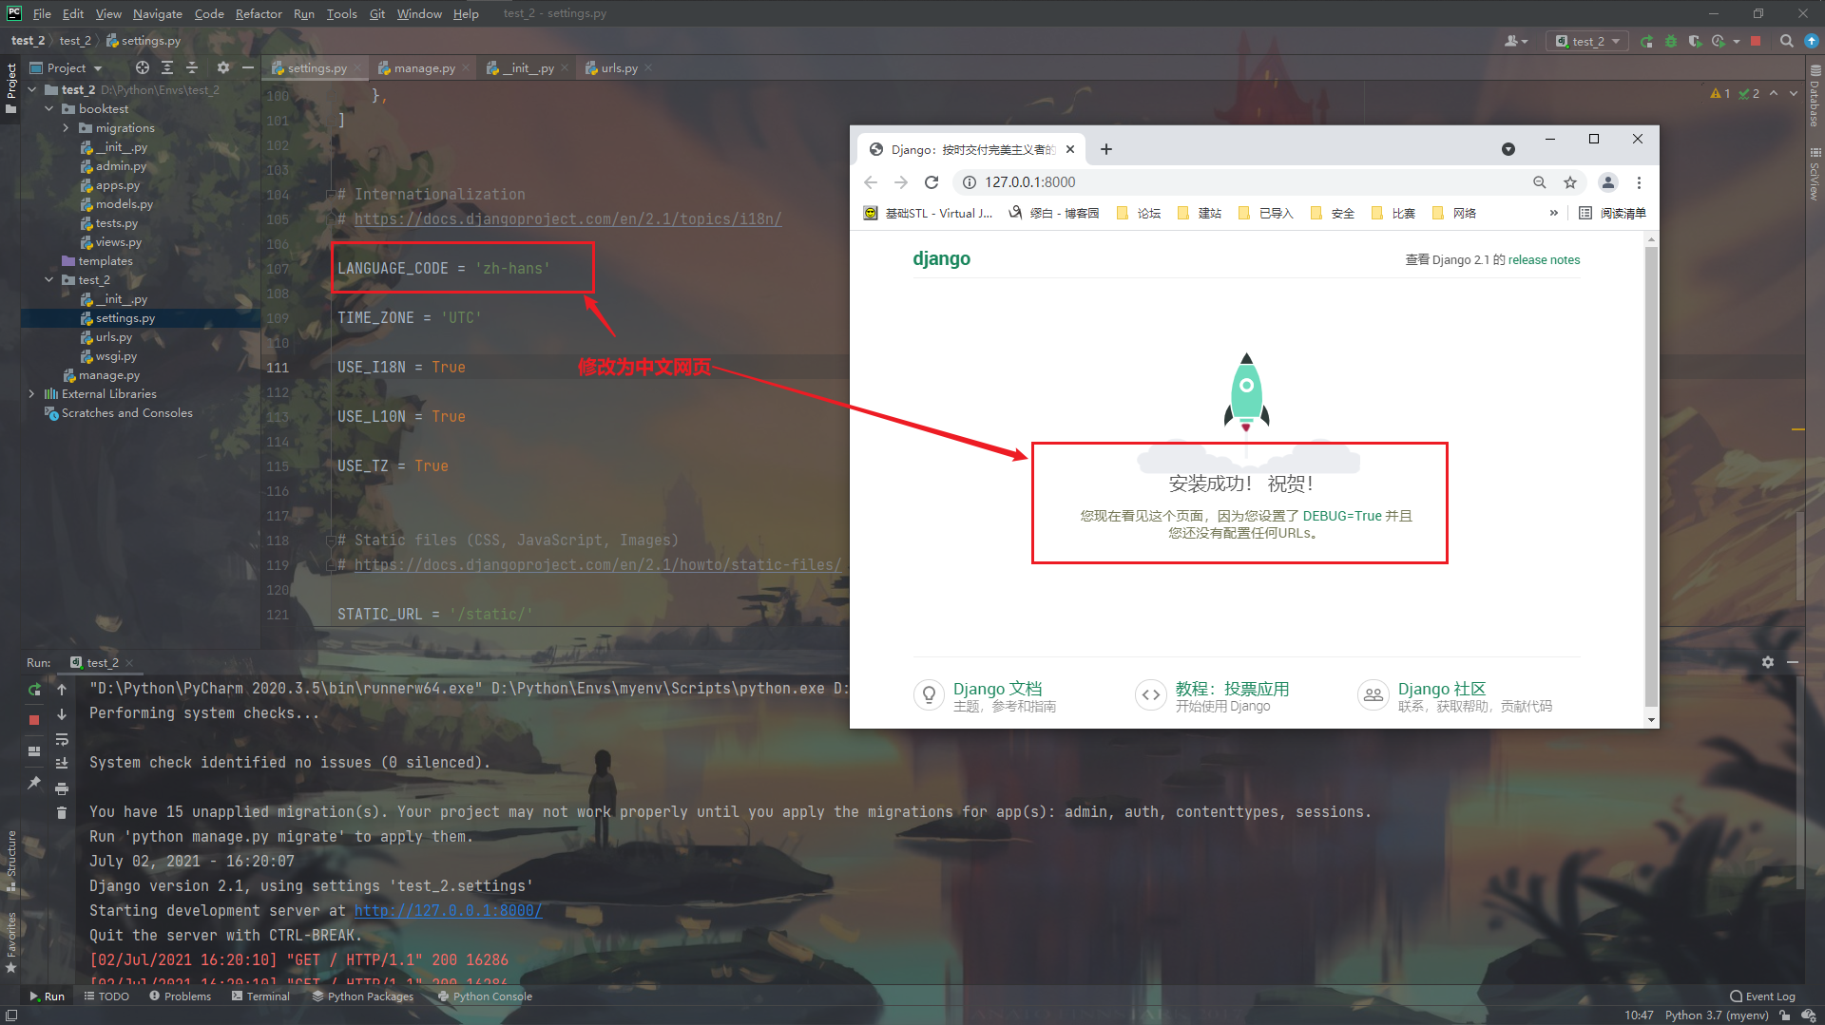
Task: Rerun test_2 from the Run panel
Action: [x=34, y=690]
